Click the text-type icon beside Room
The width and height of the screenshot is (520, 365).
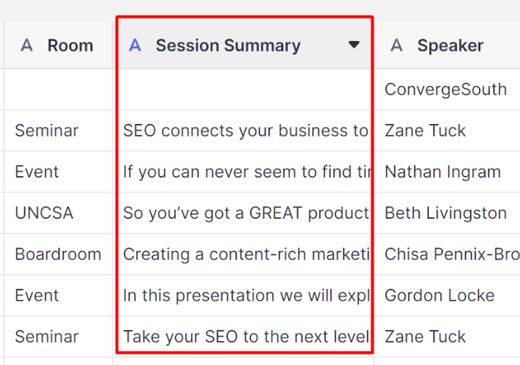click(27, 45)
